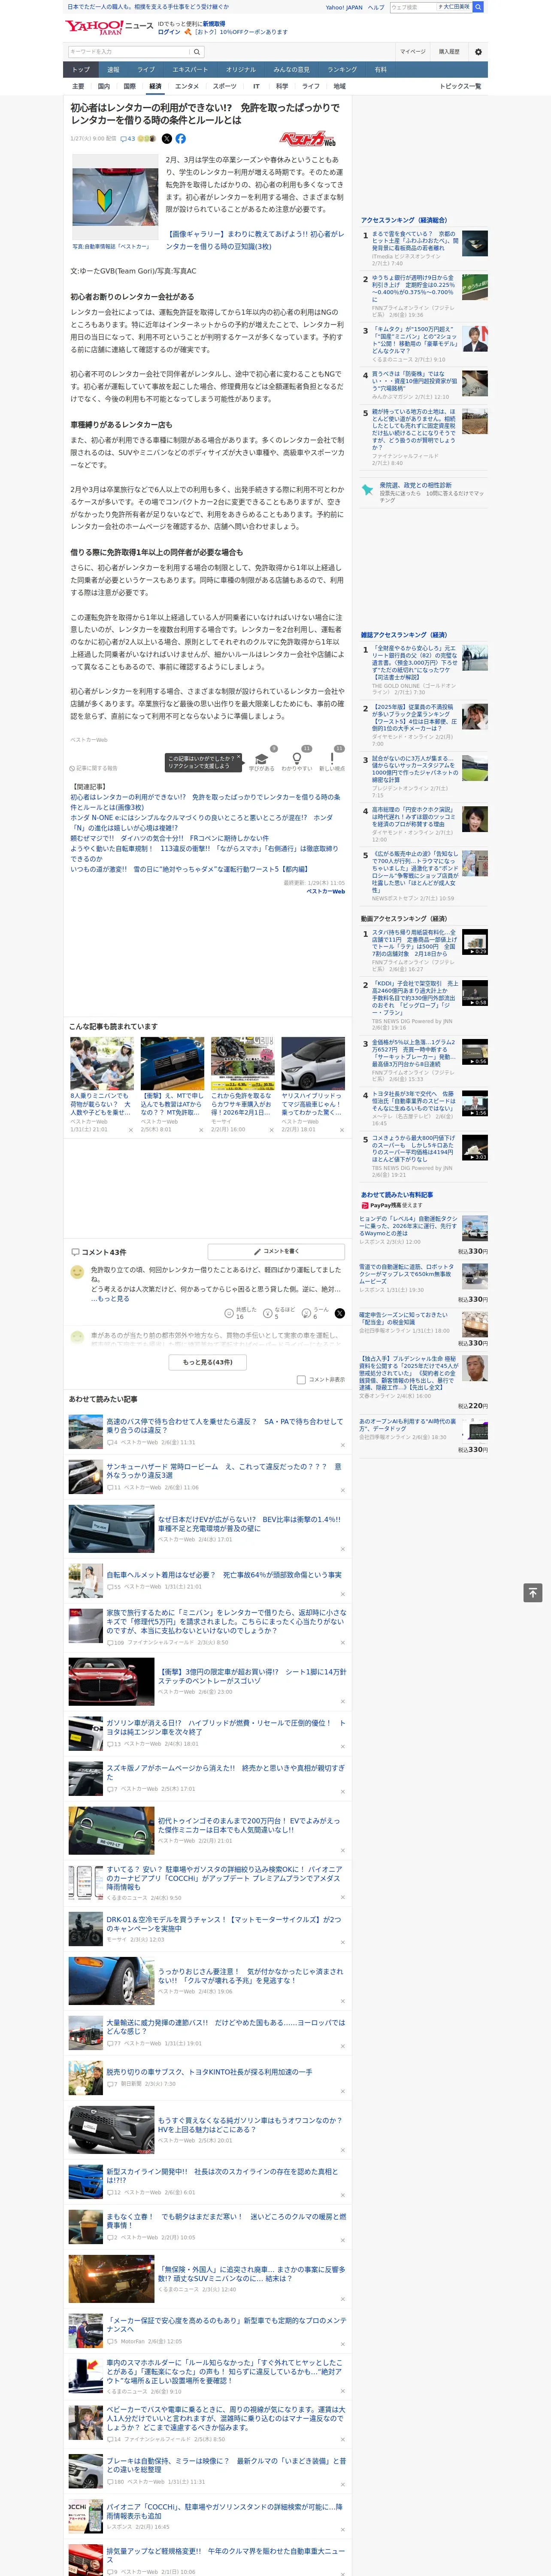The image size is (551, 2576).
Task: Click うーん reaction on first comment
Action: coord(314,1313)
